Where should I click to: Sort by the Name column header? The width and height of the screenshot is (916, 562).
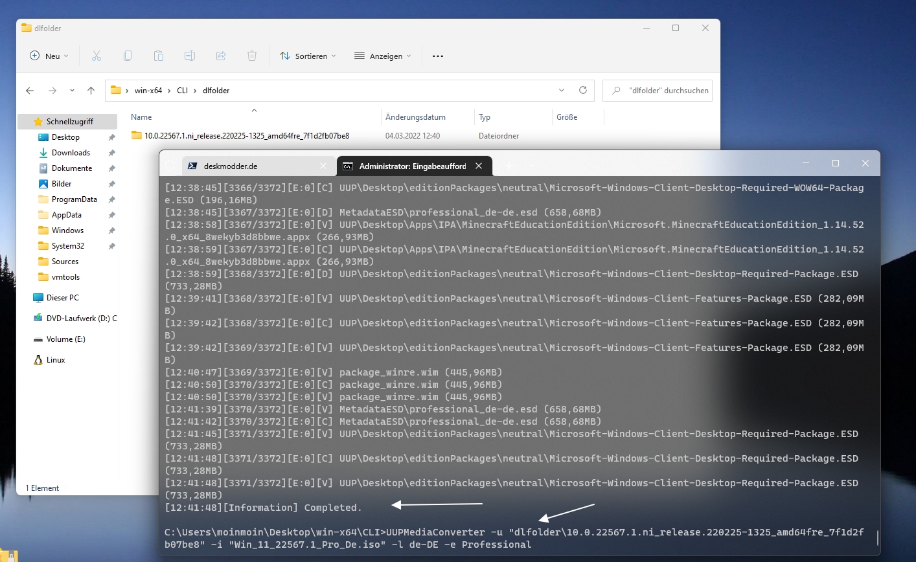click(141, 117)
